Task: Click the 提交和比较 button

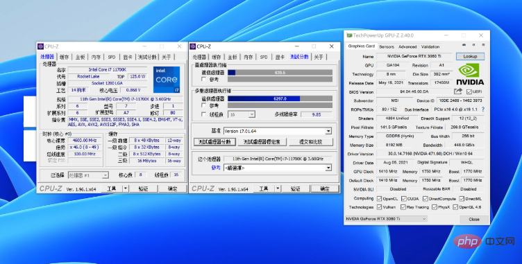Action: pos(310,142)
